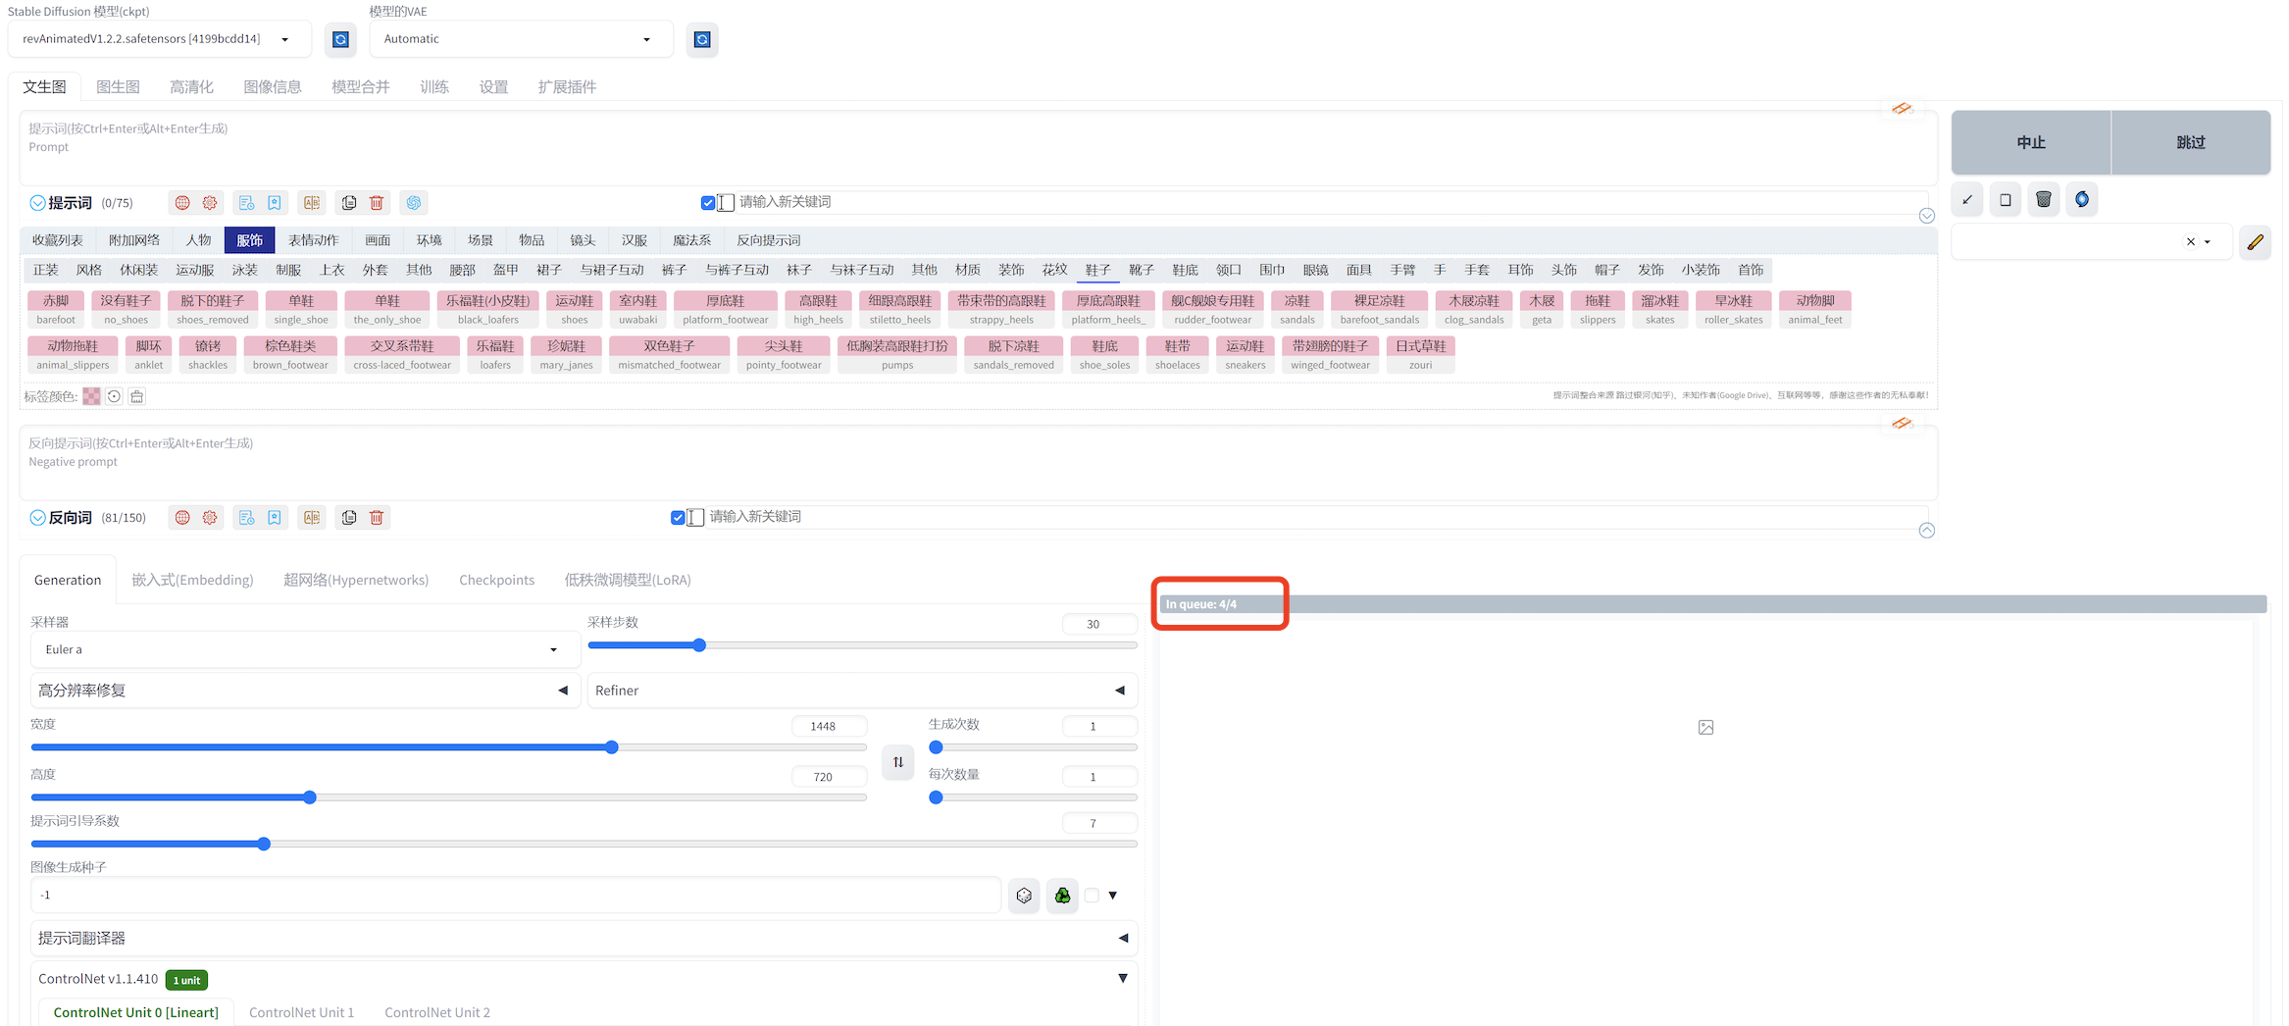Click the translate icon in 反向词 toolbar
Viewport: 2289px width, 1026px height.
coord(312,518)
